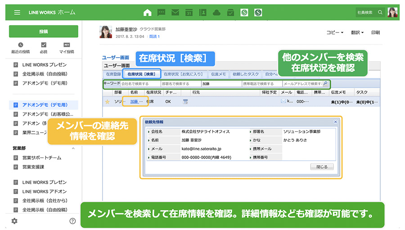
Task: Switch to the 依頼したタスク tab
Action: coord(245,74)
